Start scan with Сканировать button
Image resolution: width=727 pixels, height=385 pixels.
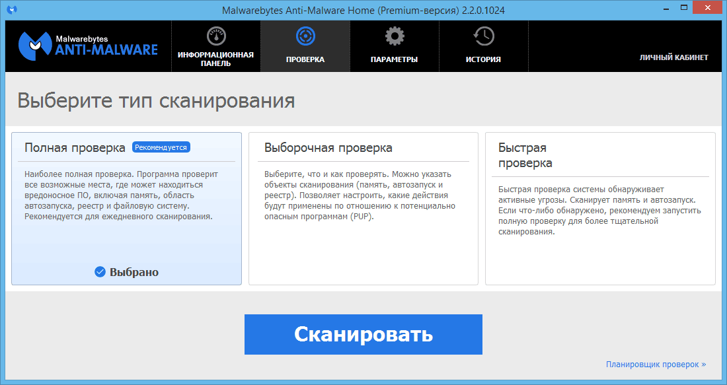click(x=363, y=335)
